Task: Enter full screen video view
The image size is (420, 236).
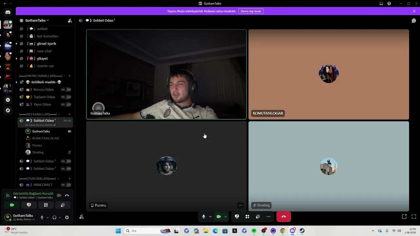Action: tap(414, 216)
